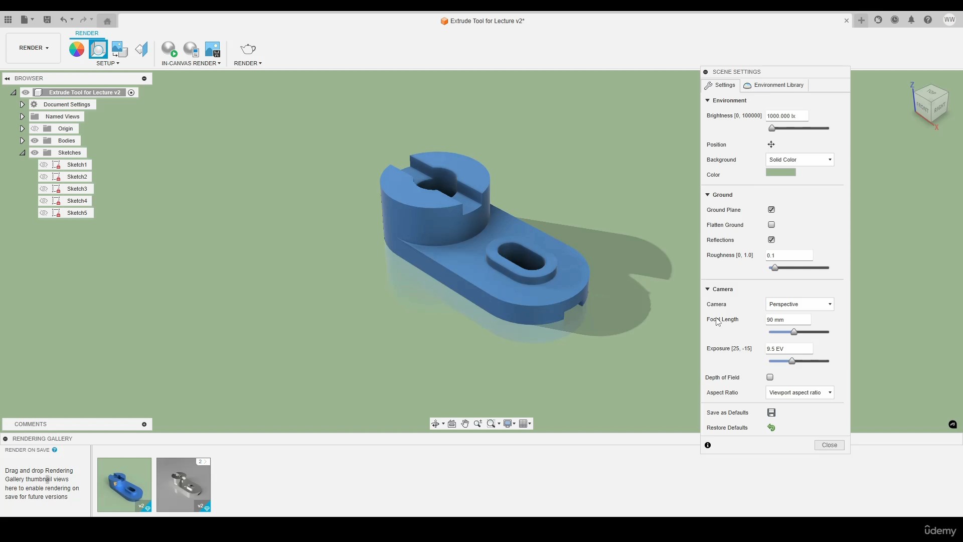Open the blue render thumbnail
Screen dimensions: 963x542
pyautogui.click(x=124, y=485)
